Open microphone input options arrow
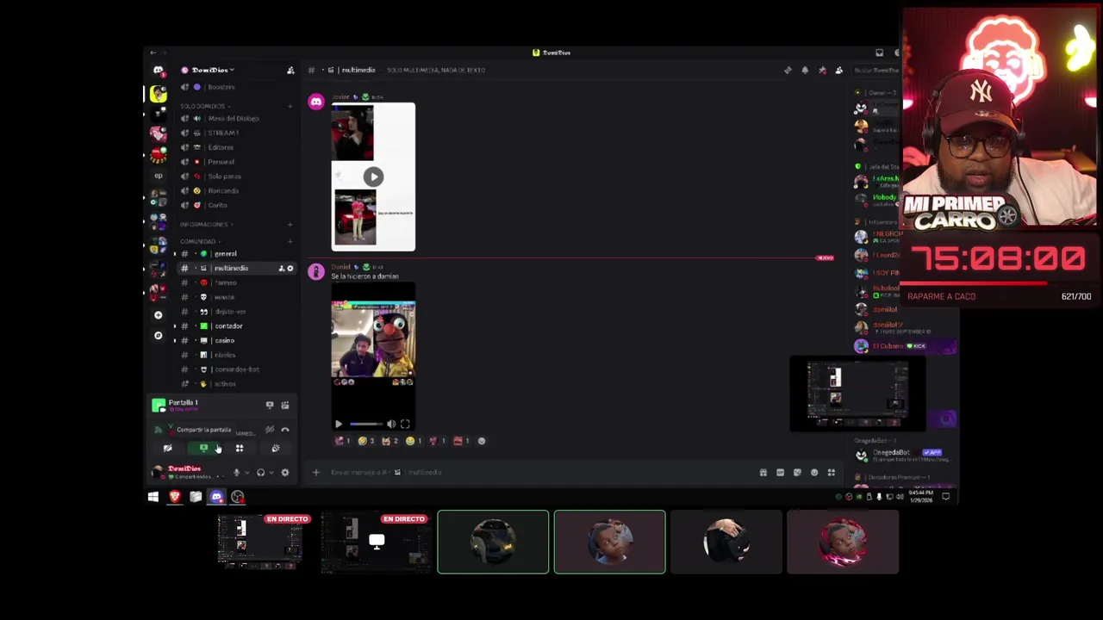The image size is (1103, 620). click(x=247, y=472)
